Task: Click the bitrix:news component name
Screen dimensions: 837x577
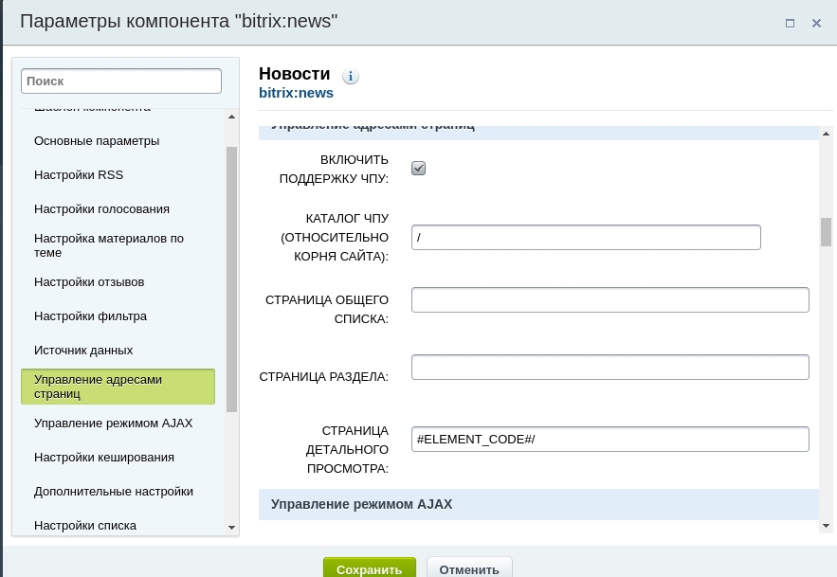Action: tap(297, 93)
